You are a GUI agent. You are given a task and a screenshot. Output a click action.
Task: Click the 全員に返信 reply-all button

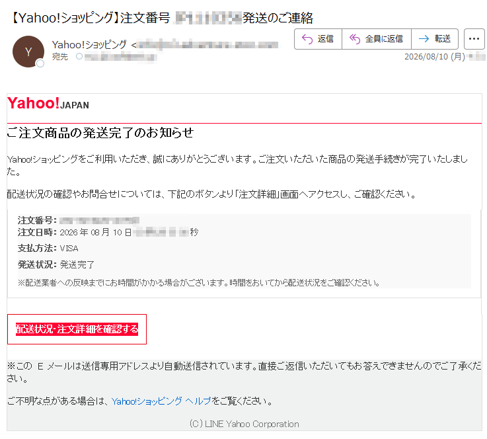coord(377,39)
